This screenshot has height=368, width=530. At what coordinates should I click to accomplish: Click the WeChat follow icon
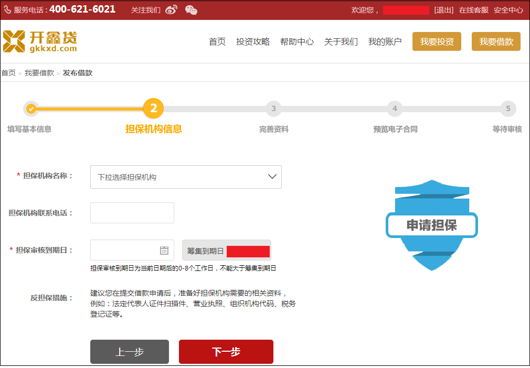point(192,10)
